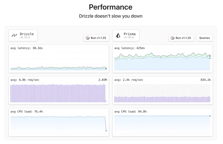The image size is (223, 144).
Task: Open the Drizzle v0.33.0 version selector
Action: click(x=23, y=35)
